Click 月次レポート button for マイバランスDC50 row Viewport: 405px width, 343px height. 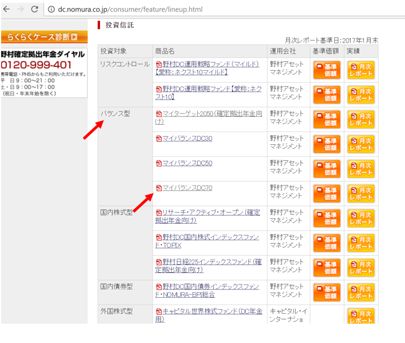(361, 169)
